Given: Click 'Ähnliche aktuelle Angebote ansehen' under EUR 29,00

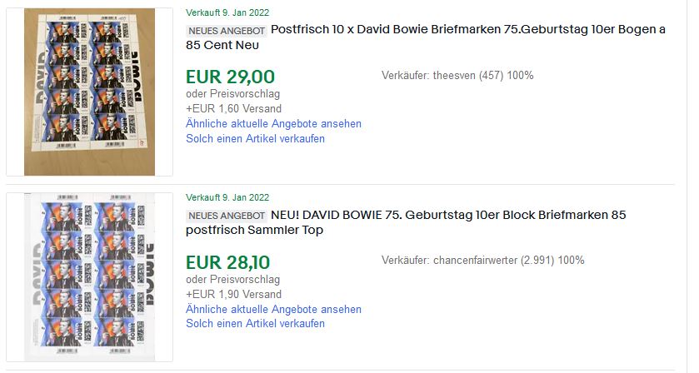Looking at the screenshot, I should [273, 123].
